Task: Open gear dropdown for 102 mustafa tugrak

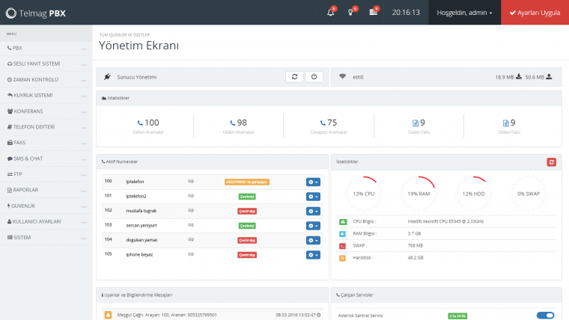Action: (313, 211)
